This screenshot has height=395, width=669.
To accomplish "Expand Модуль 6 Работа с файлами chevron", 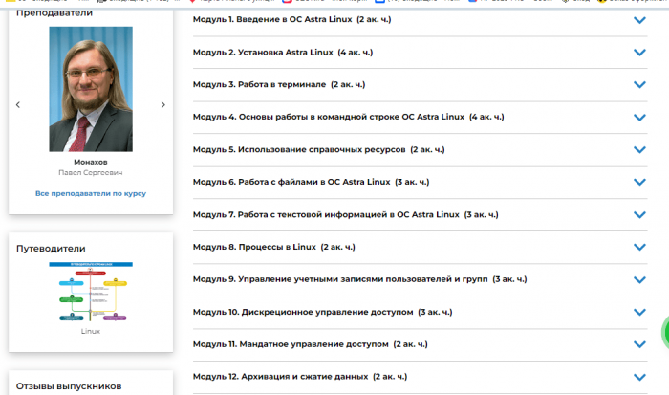I will pos(639,183).
